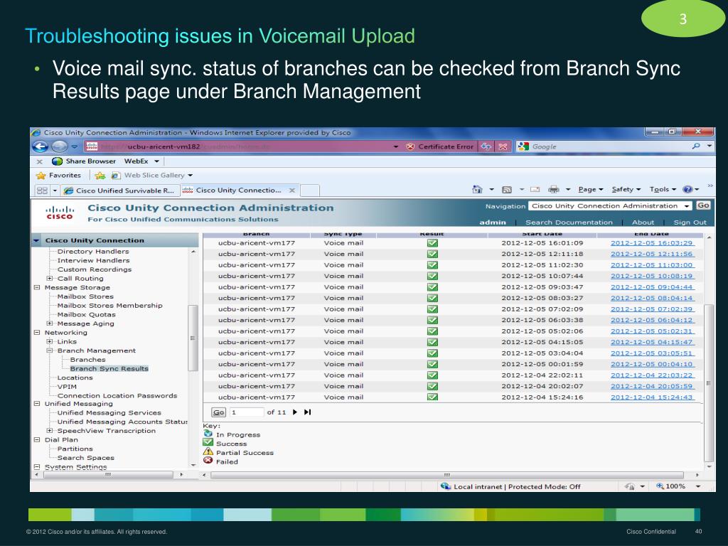The width and height of the screenshot is (728, 546).
Task: Click the browser Back arrow button
Action: click(41, 146)
